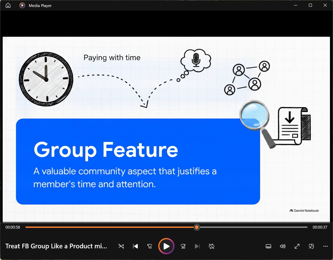Click elapsed time 00:00:58

click(13, 227)
